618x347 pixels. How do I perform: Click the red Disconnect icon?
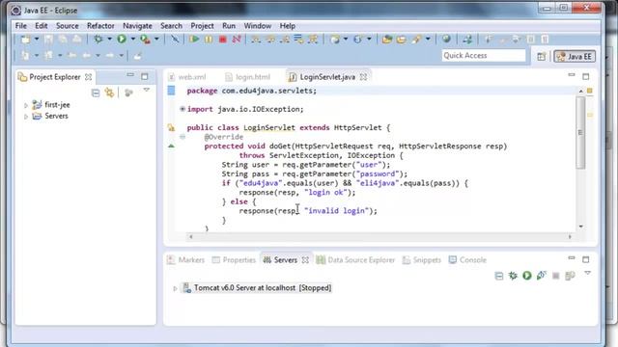pos(237,39)
